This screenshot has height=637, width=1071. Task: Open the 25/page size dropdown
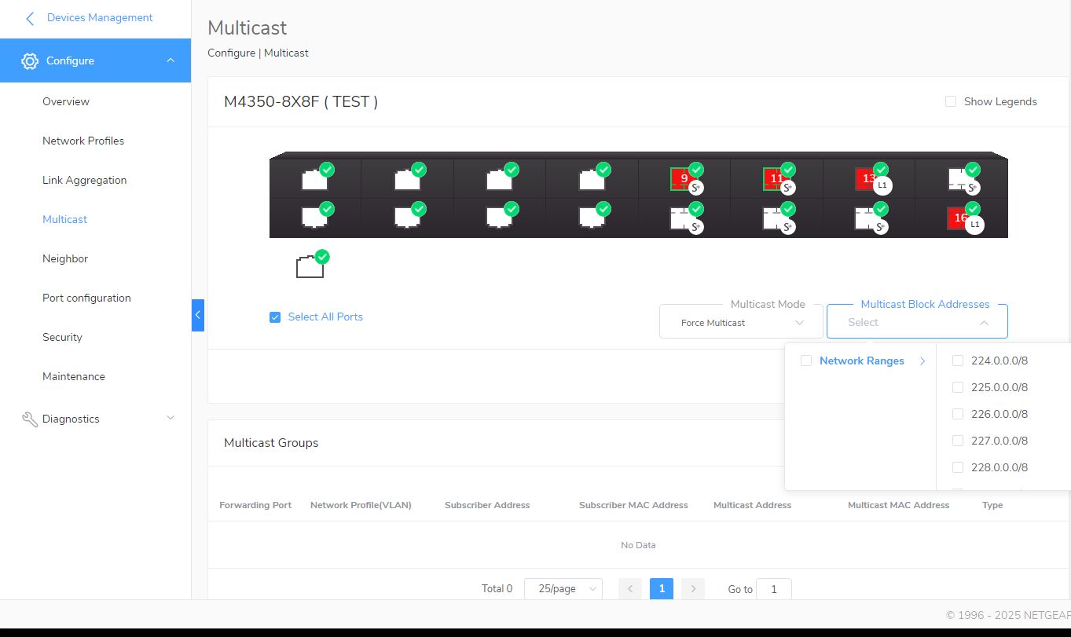[563, 589]
